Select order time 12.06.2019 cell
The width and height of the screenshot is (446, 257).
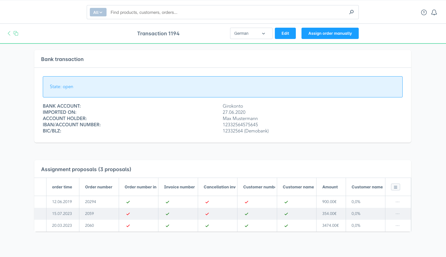pos(62,202)
